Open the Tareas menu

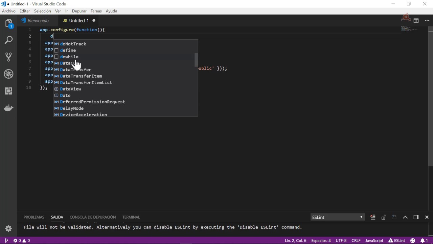(96, 11)
